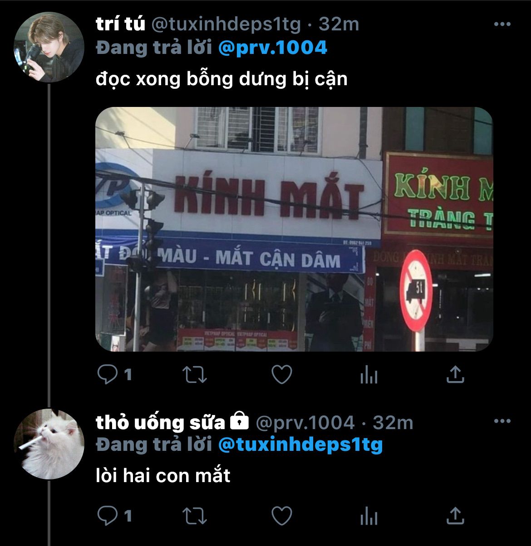Open the trí tú display name

(x=120, y=24)
